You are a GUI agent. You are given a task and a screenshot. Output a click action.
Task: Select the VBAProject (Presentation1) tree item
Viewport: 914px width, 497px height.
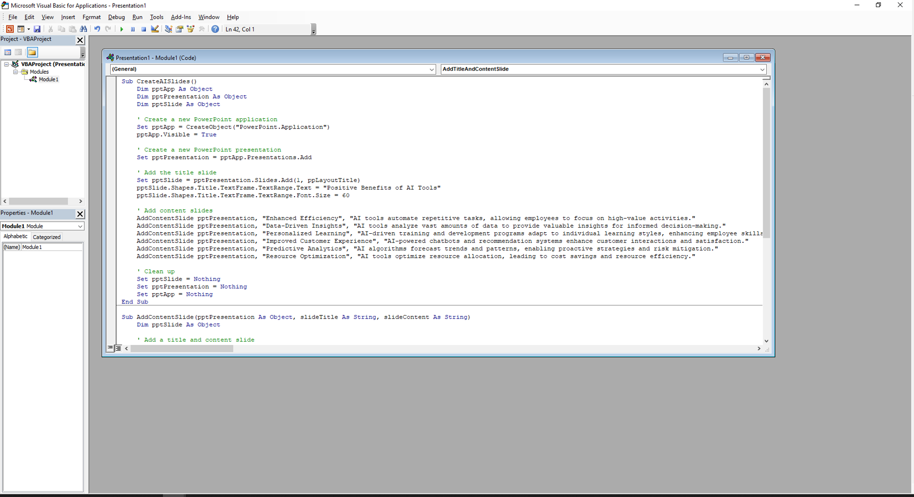pos(53,64)
